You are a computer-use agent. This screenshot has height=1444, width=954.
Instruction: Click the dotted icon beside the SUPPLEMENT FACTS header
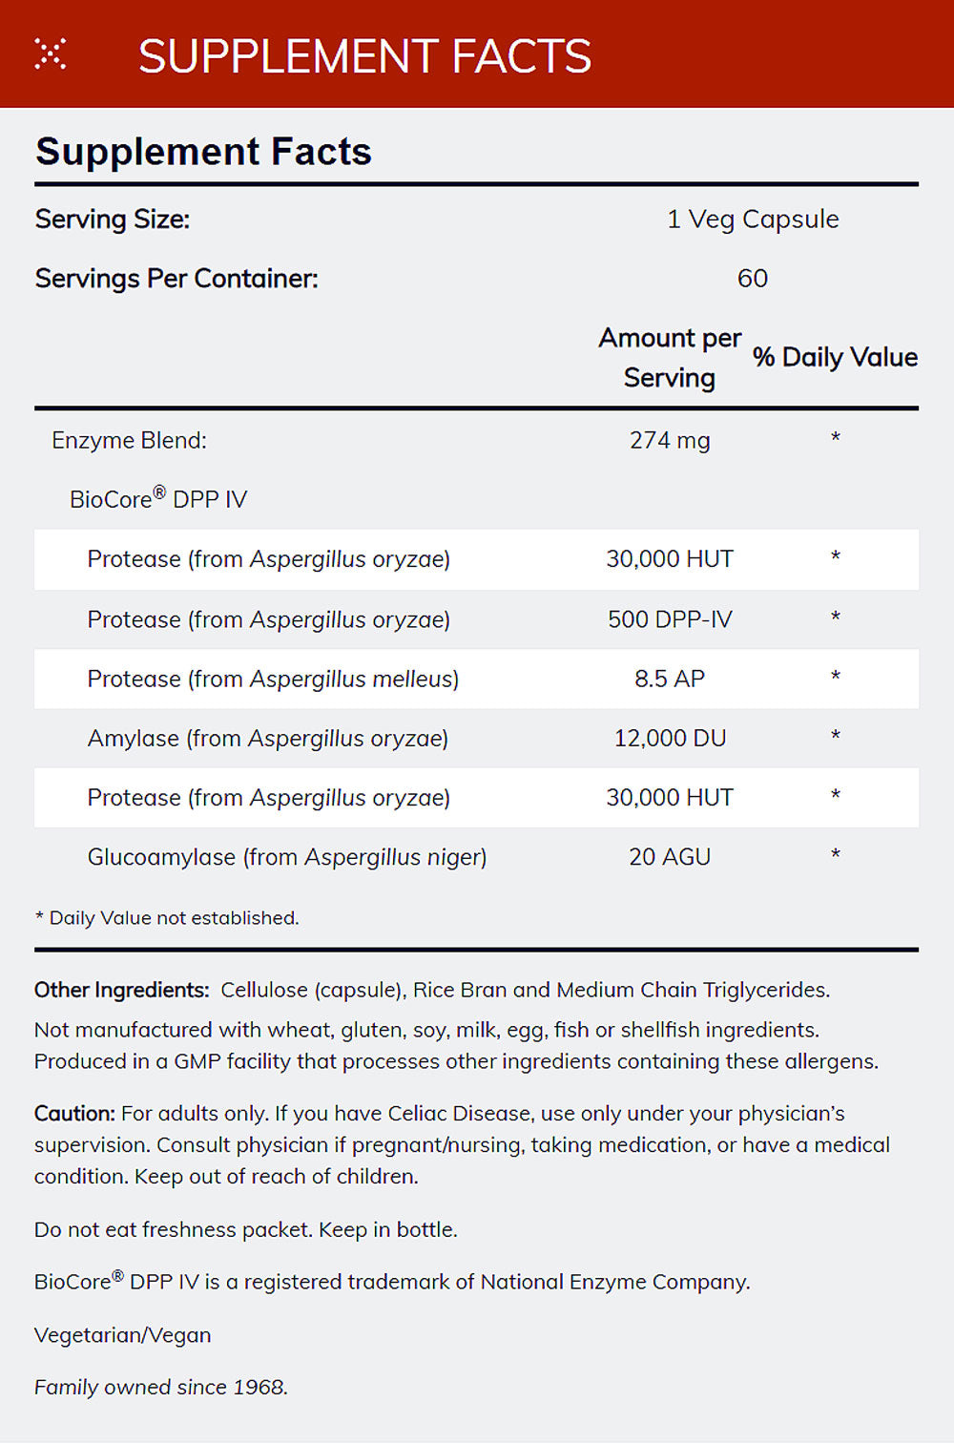(51, 54)
